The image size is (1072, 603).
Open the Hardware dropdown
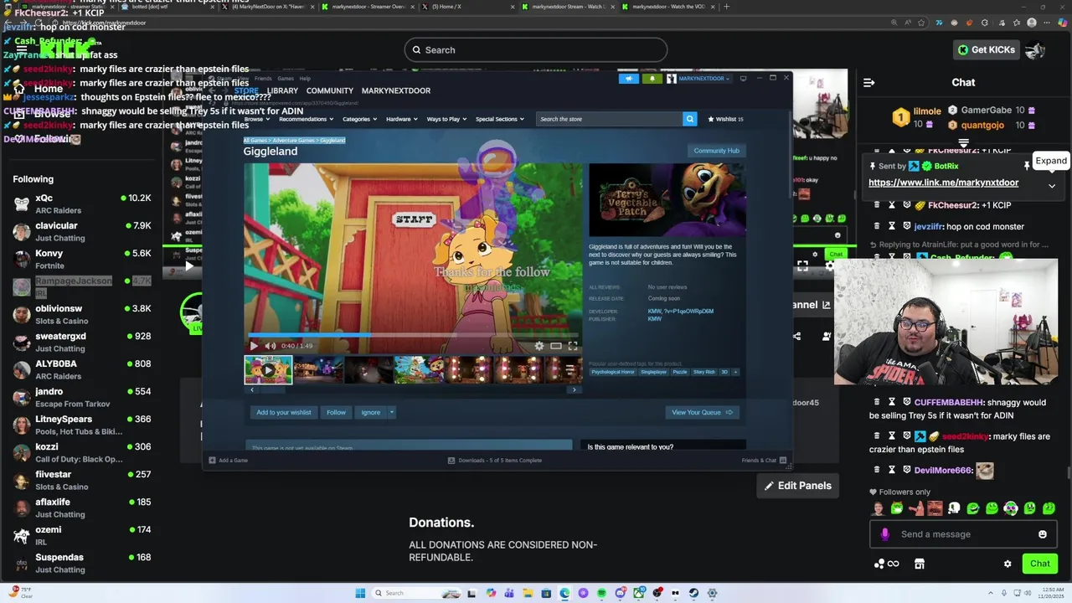click(402, 119)
